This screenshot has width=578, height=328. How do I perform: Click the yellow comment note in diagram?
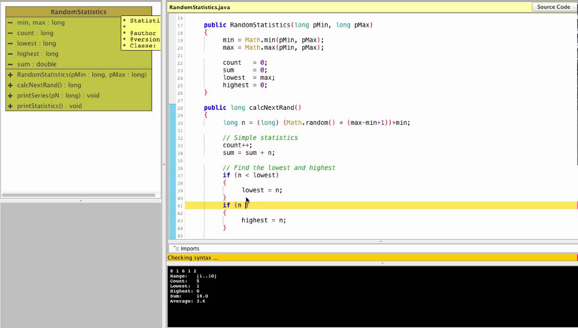pos(141,33)
